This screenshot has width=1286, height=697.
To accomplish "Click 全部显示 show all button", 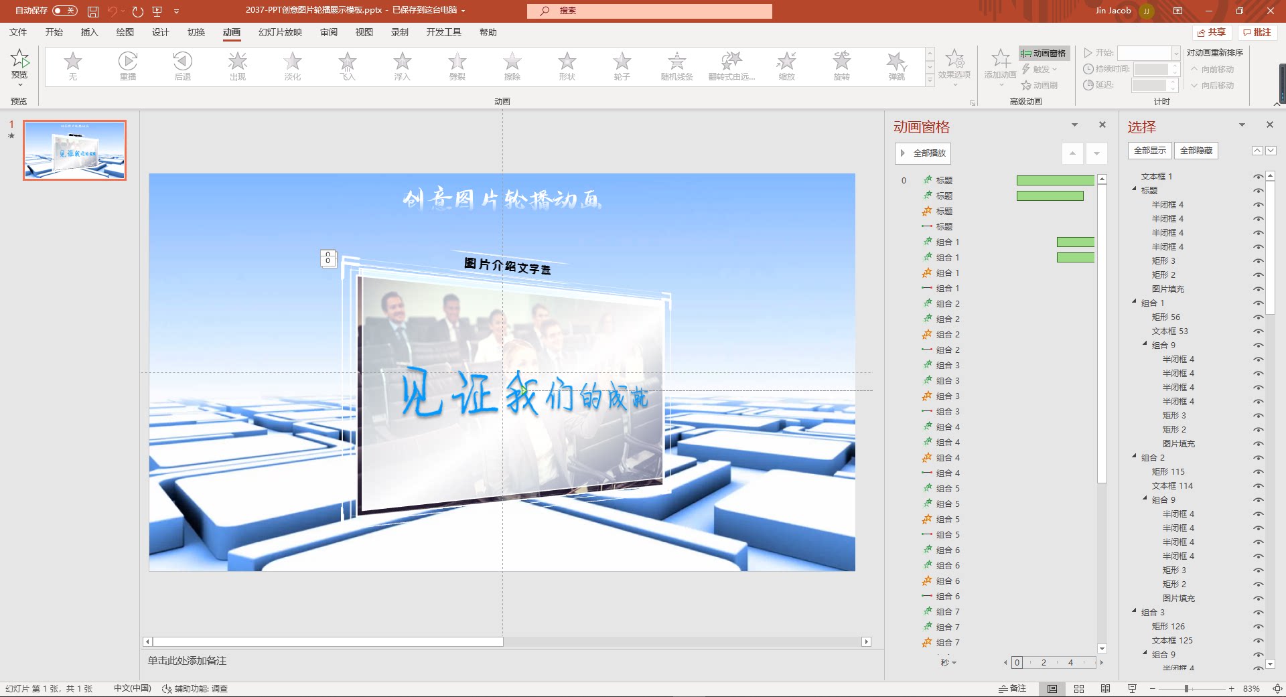I will (1150, 151).
